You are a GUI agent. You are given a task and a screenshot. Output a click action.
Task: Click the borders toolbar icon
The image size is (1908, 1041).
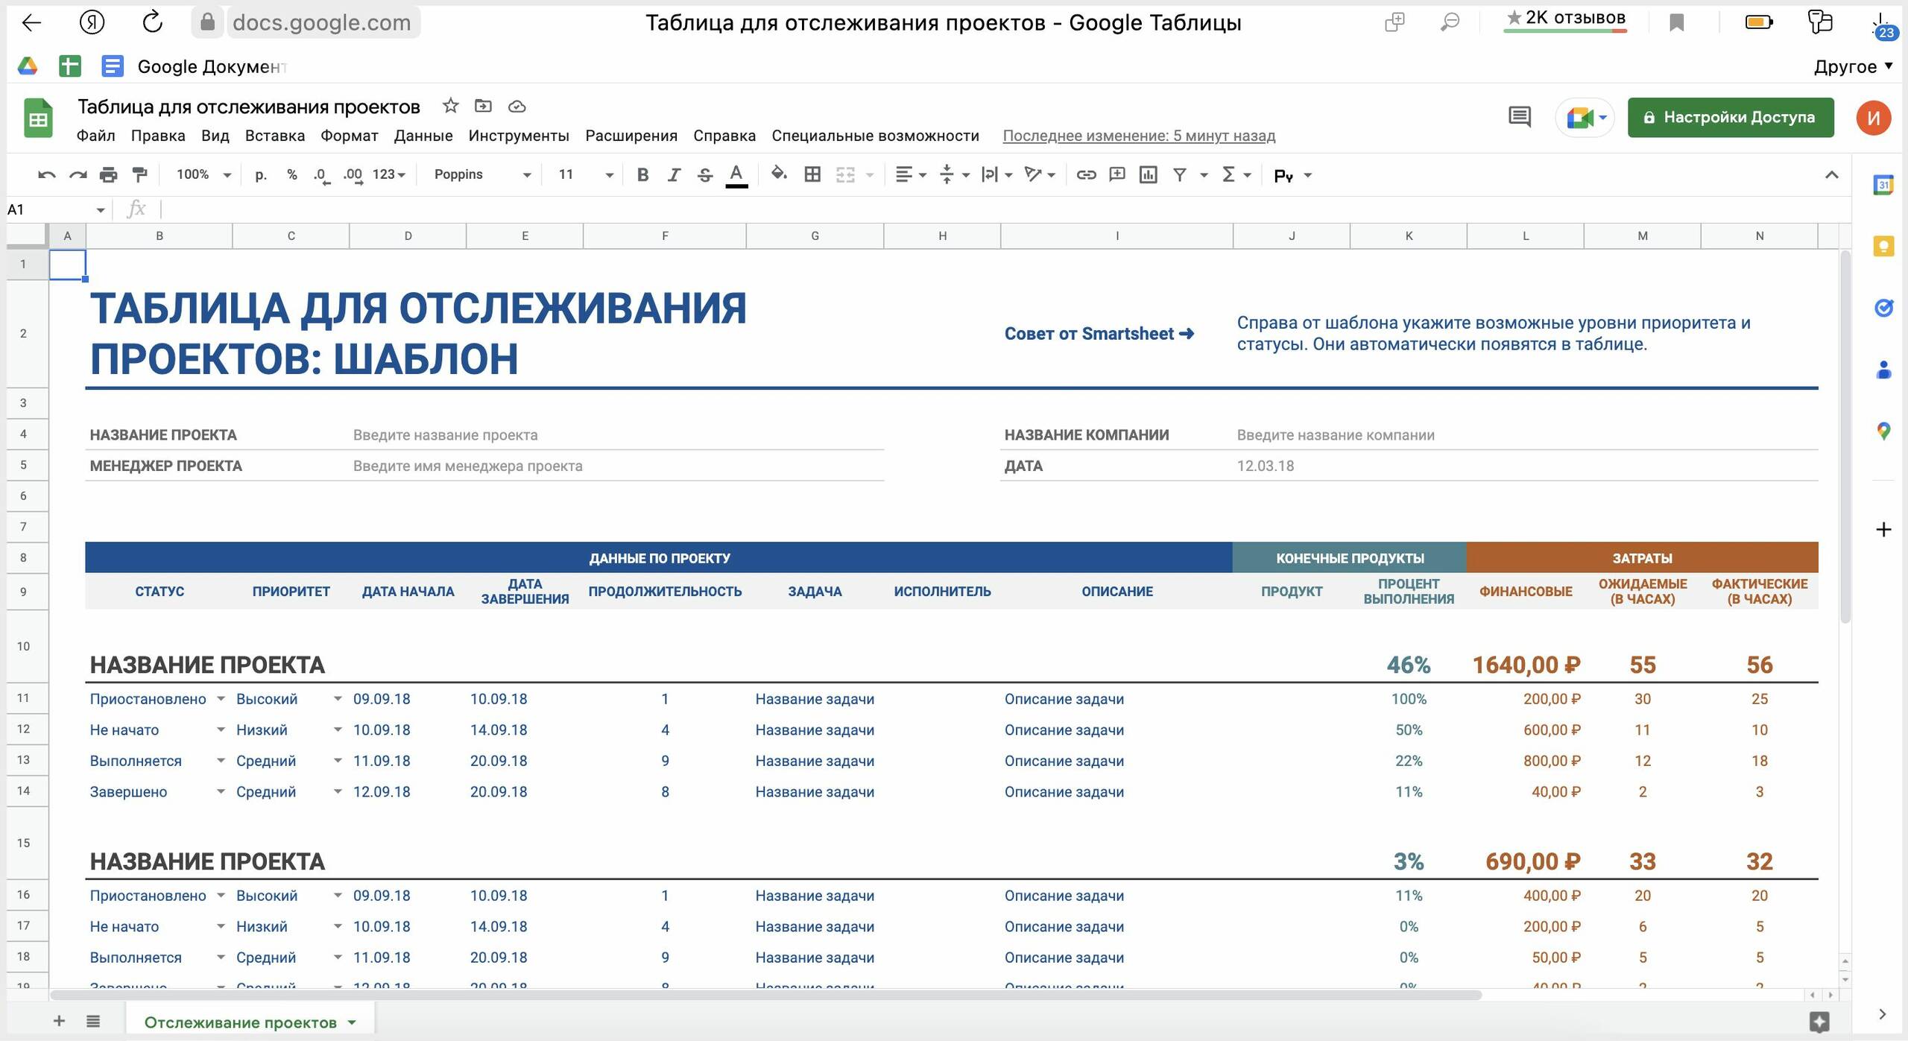812,174
